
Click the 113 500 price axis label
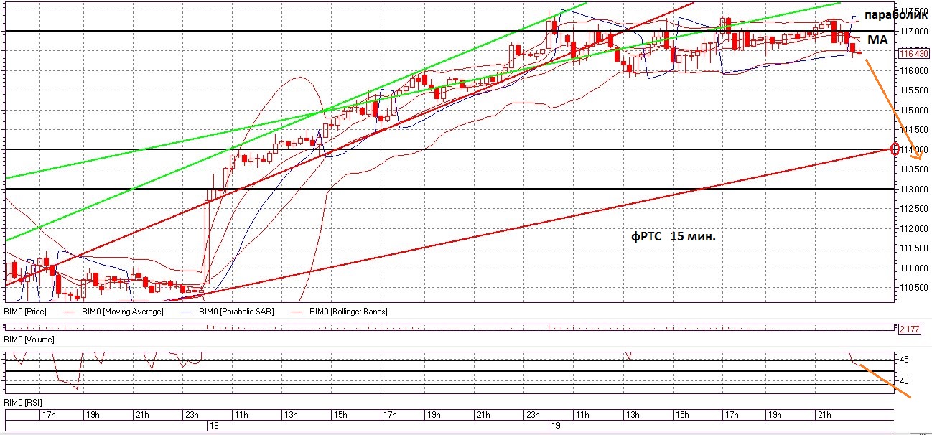point(914,169)
